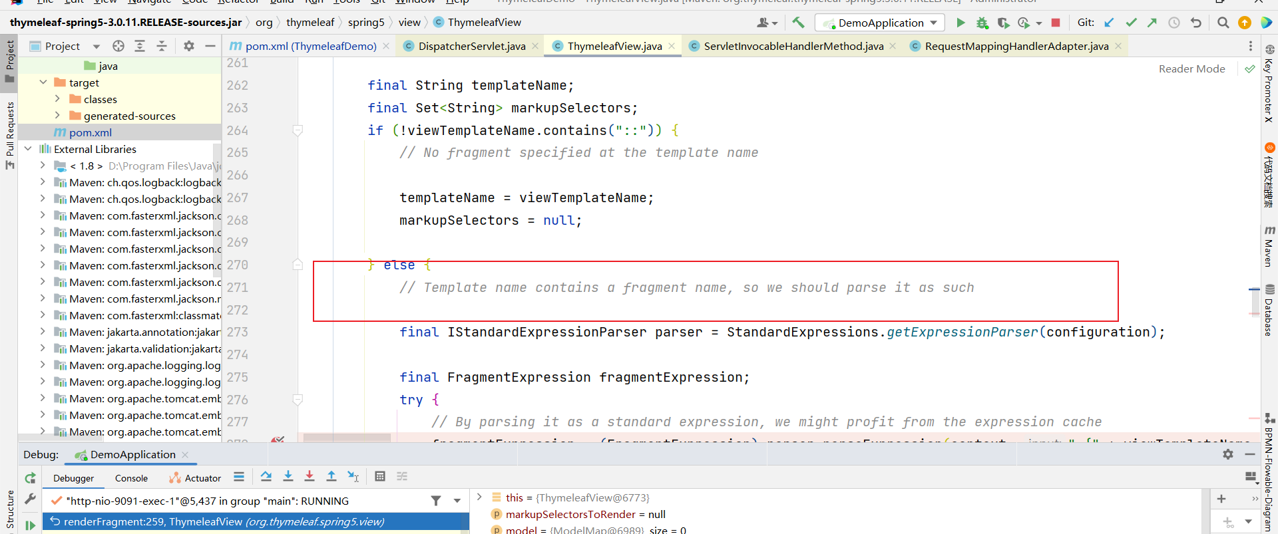Select renderFragment:259 stack frame
Screen dimensions: 1278x534
(x=256, y=521)
